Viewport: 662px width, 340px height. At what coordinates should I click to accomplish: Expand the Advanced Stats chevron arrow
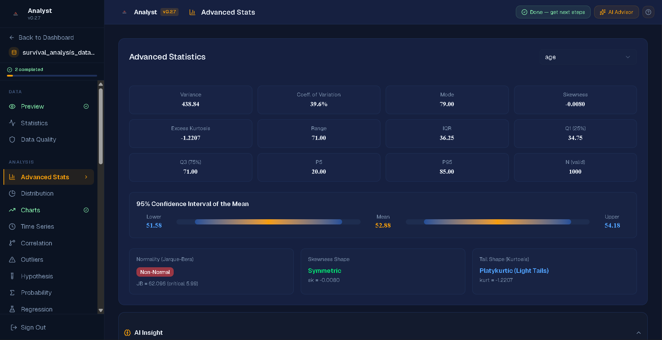coord(86,177)
